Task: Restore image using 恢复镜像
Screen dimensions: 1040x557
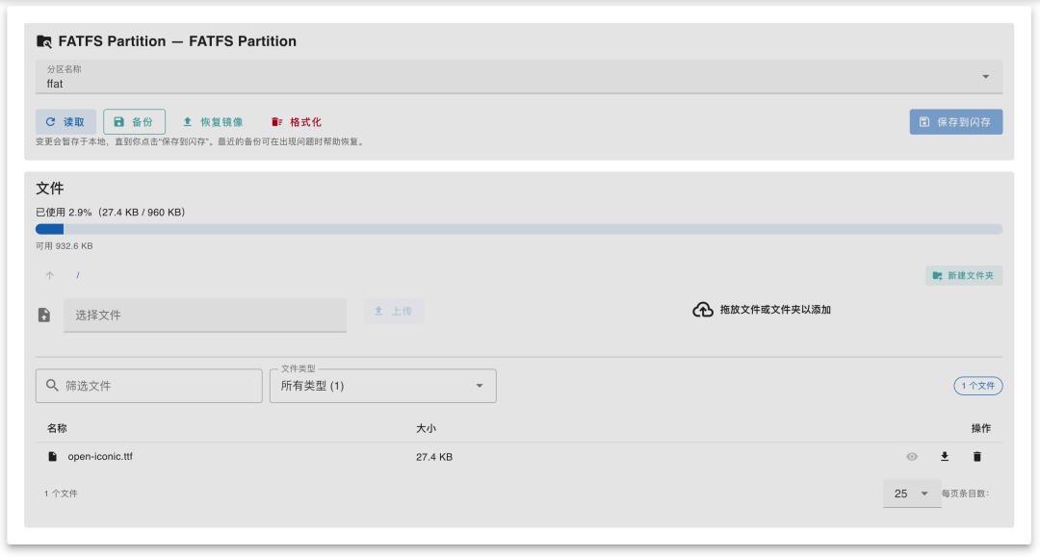Action: coord(213,122)
